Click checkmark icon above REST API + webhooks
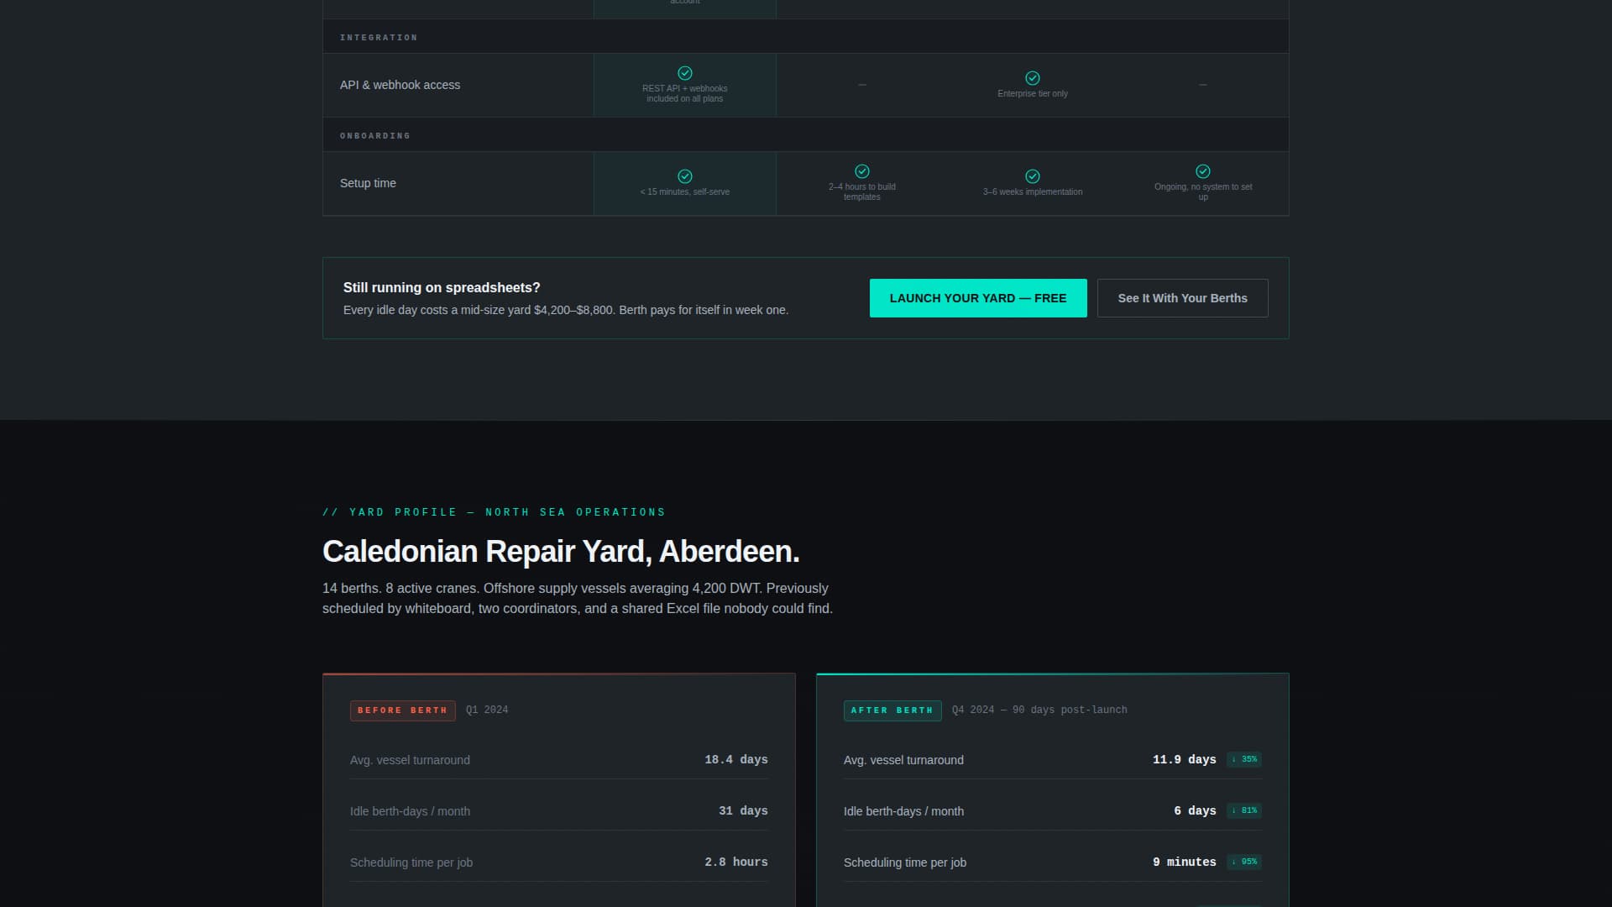The width and height of the screenshot is (1612, 907). tap(685, 73)
